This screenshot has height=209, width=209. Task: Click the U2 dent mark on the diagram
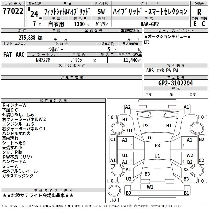(x=128, y=179)
